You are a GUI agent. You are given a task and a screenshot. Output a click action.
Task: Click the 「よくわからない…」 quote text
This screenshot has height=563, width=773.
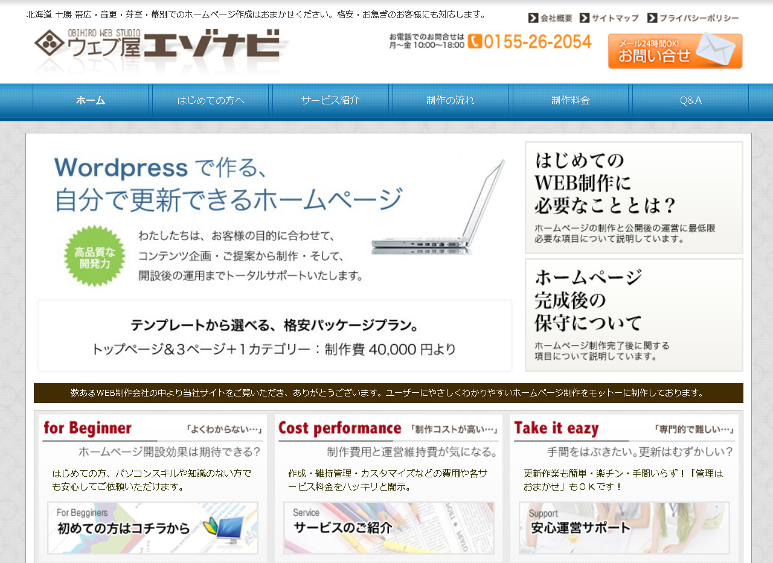(224, 430)
